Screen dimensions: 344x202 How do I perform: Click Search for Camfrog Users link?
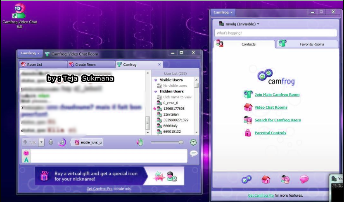(278, 120)
